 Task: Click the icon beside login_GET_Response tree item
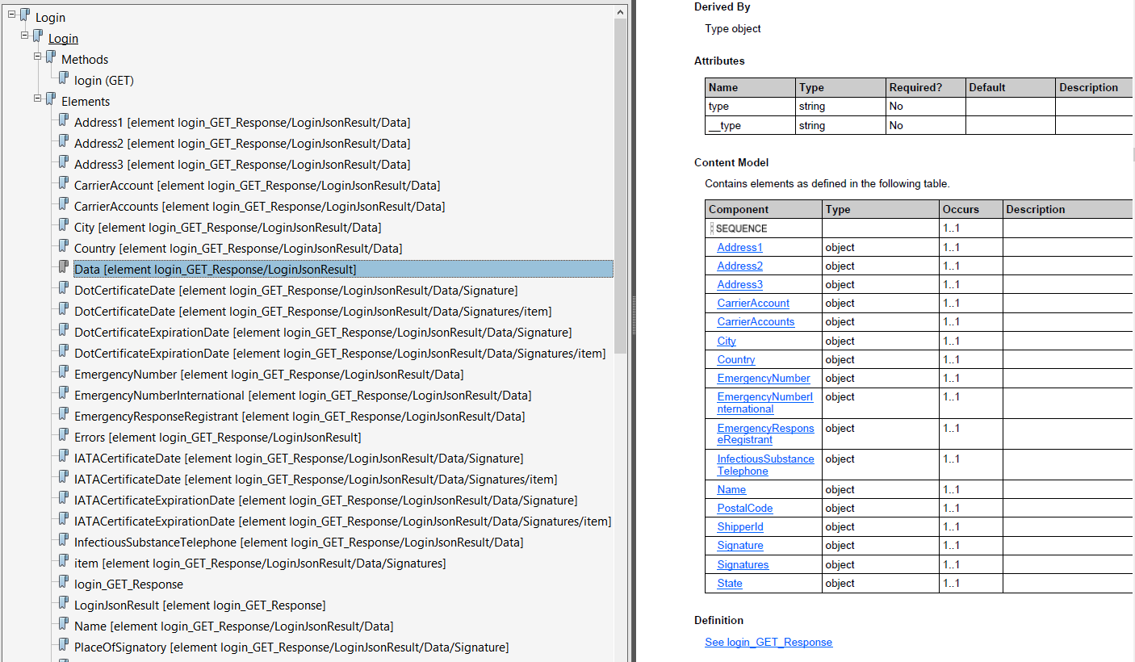click(63, 582)
